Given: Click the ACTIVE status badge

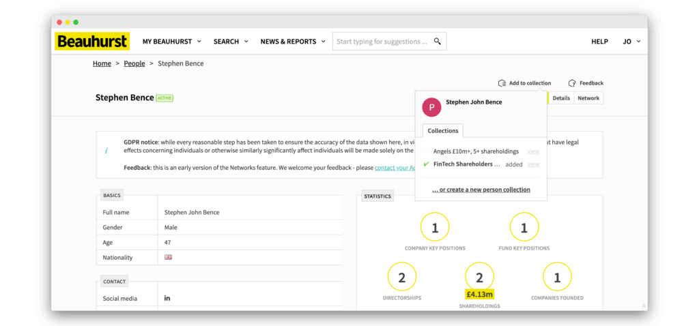Looking at the screenshot, I should pos(165,98).
